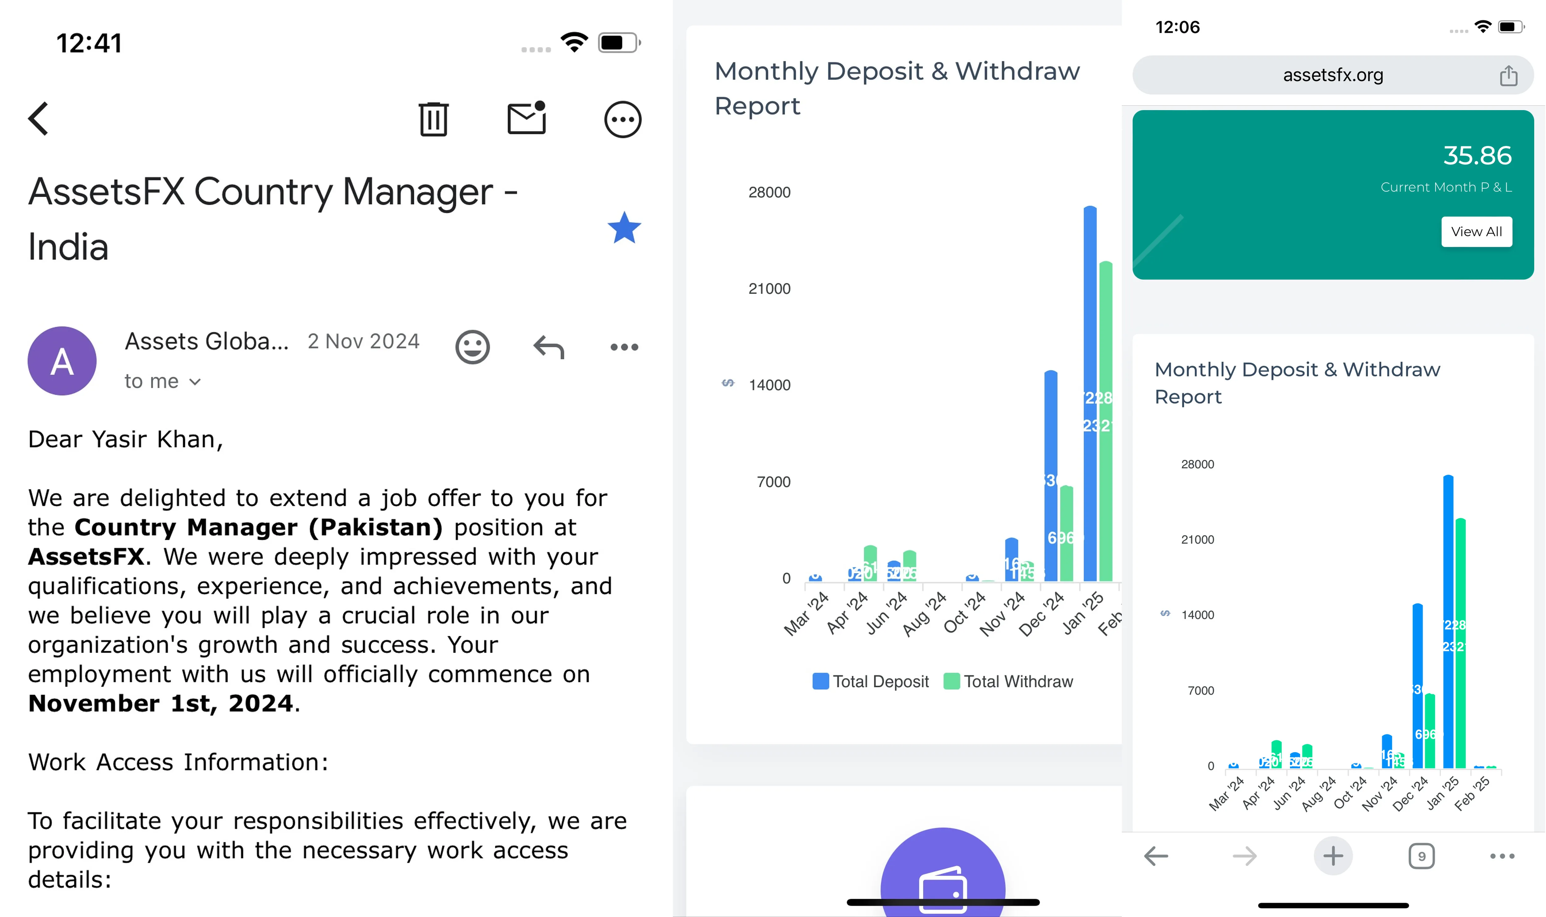The width and height of the screenshot is (1546, 917).
Task: Open the browser three-dots menu at the bottom
Action: pyautogui.click(x=1502, y=856)
